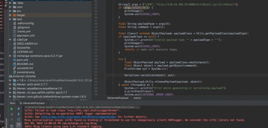Open .travis.yml file
The height and width of the screenshot is (128, 268).
tap(24, 31)
